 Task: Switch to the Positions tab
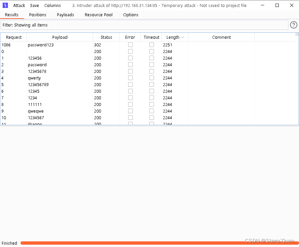(x=37, y=15)
